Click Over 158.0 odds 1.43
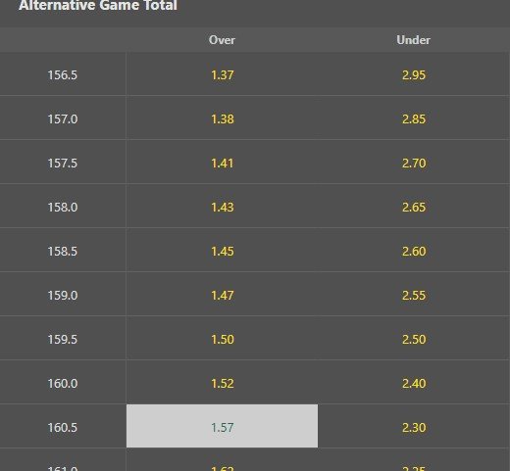This screenshot has width=510, height=471. 222,207
